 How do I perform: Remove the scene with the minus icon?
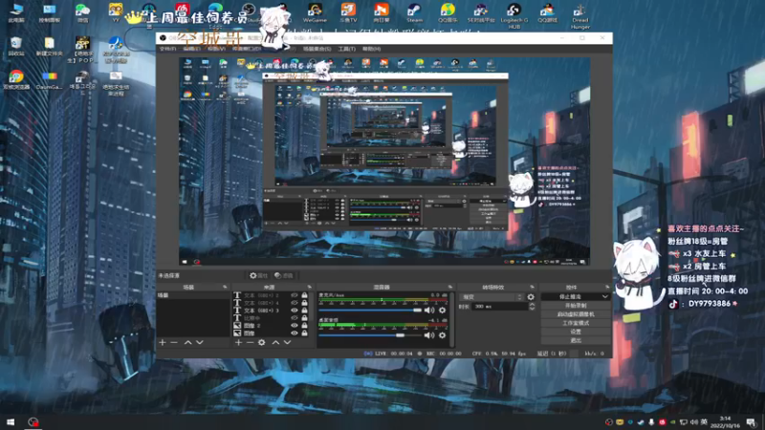tap(174, 343)
